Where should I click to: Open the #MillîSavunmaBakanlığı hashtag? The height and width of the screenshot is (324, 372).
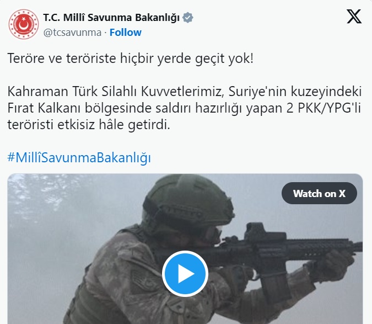coord(79,157)
